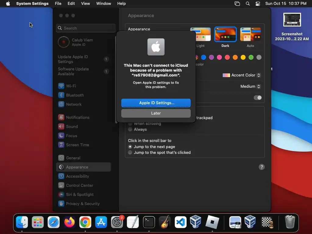This screenshot has height=234, width=312.
Task: Open Medium sidebar icon size dropdown
Action: pyautogui.click(x=250, y=86)
